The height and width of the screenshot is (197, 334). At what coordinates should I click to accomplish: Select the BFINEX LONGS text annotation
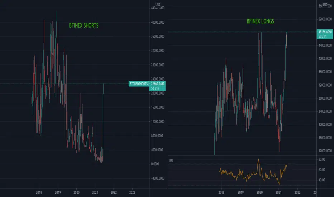260,21
